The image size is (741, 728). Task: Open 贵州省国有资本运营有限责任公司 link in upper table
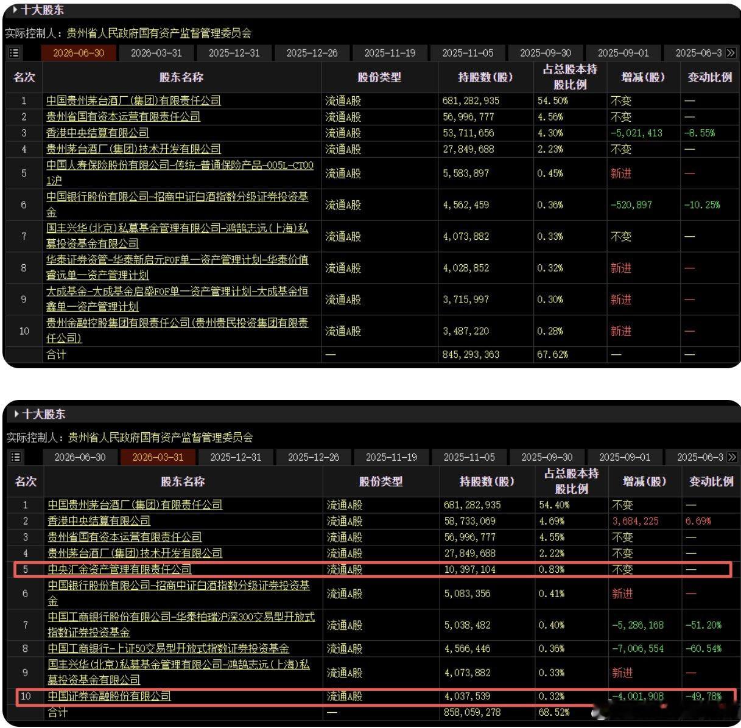point(123,116)
